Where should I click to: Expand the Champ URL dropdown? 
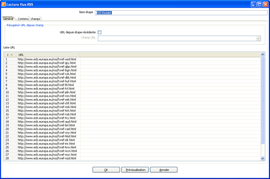[x=258, y=38]
